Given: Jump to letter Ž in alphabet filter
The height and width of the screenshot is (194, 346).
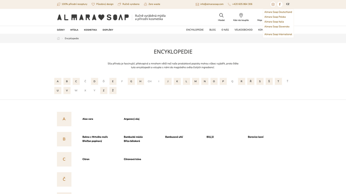Looking at the screenshot, I should (113, 90).
